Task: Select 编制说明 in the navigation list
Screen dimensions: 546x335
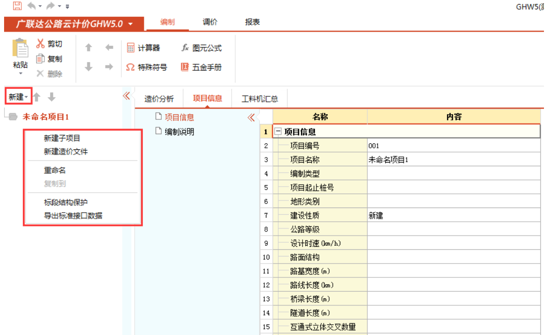Action: pos(179,132)
